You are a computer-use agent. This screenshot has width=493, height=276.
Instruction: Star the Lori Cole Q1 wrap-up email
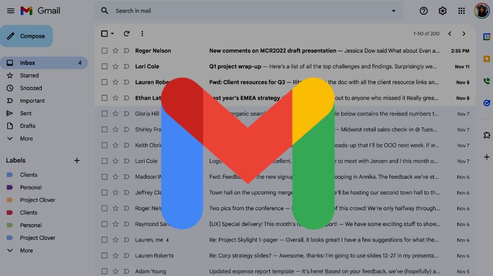pyautogui.click(x=116, y=66)
